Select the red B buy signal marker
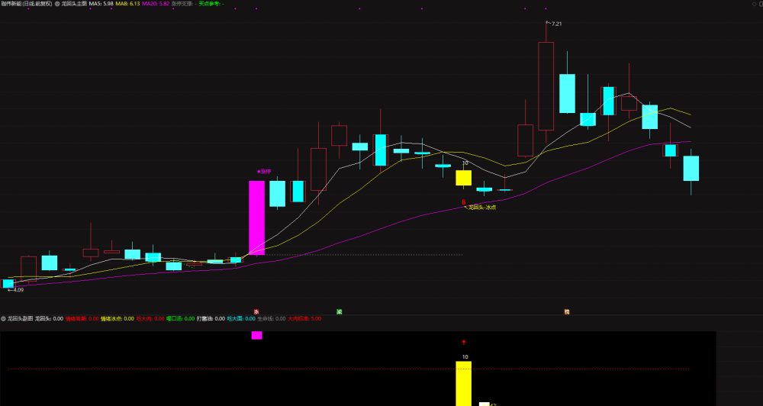 coord(464,201)
